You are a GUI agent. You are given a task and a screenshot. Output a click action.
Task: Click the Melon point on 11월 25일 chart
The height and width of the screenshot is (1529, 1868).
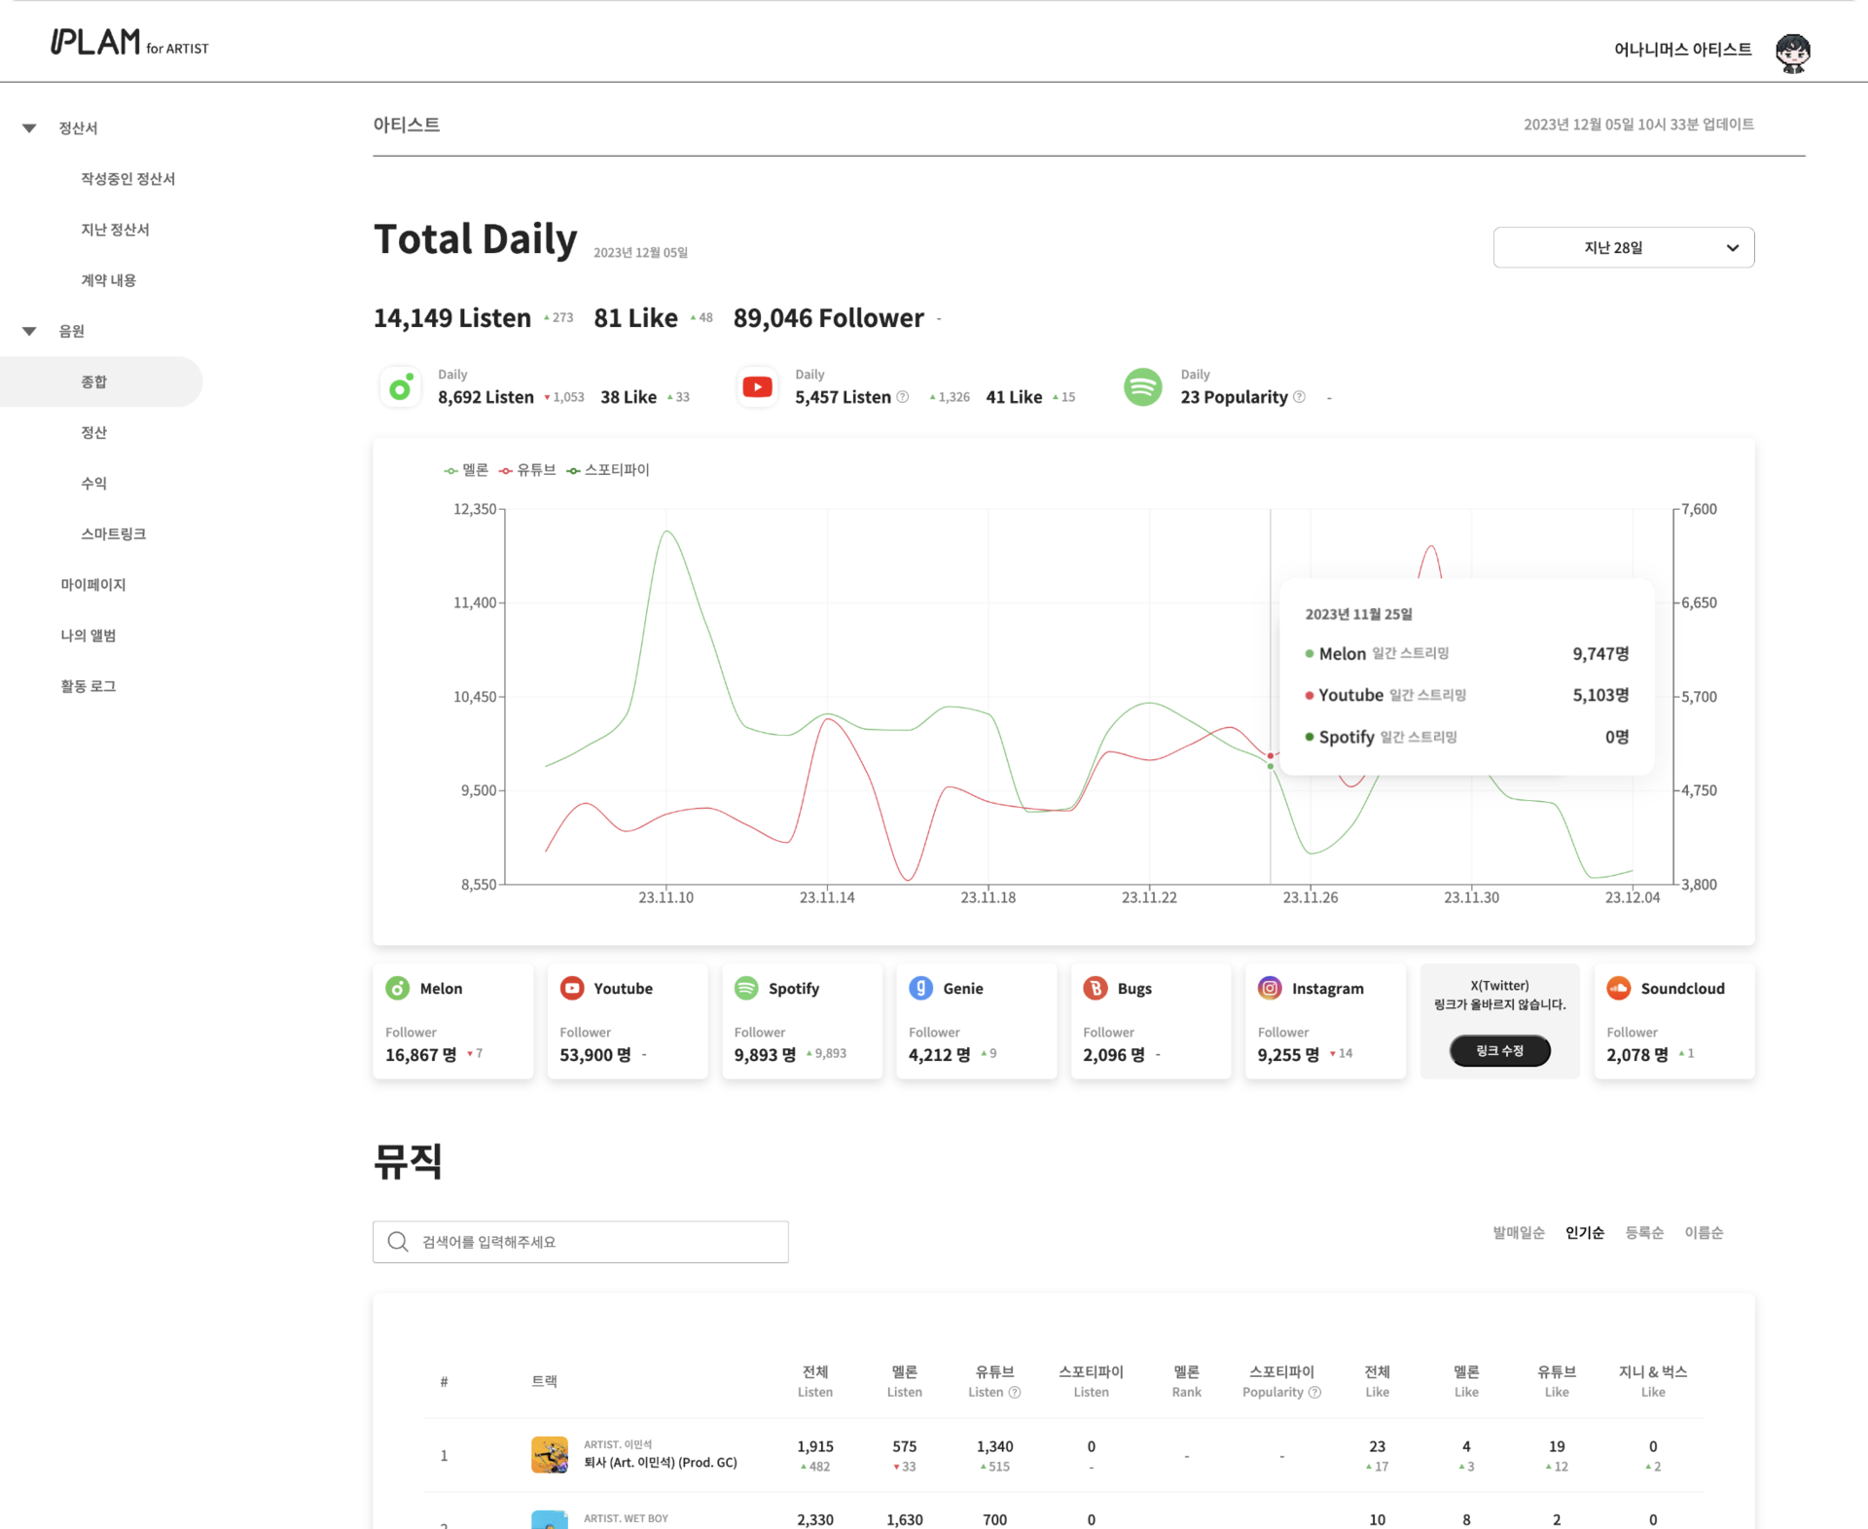click(1271, 767)
